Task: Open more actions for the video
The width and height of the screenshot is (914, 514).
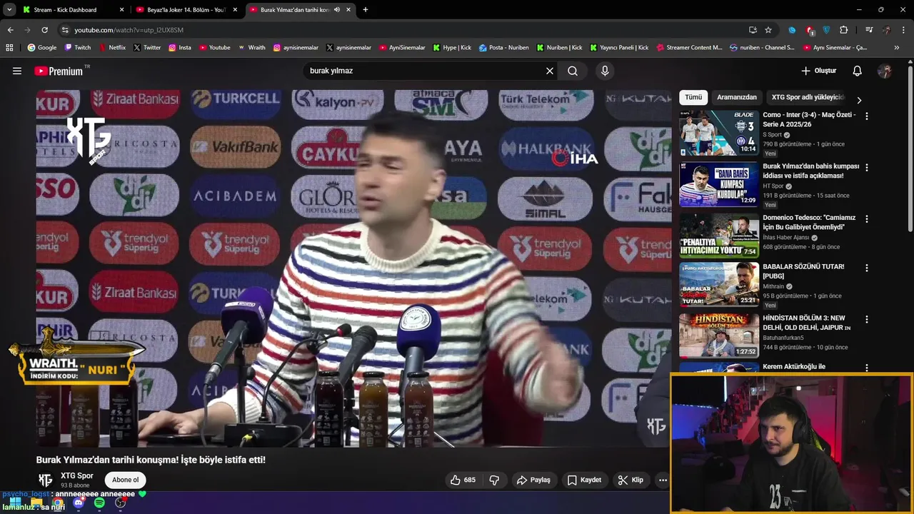Action: click(663, 480)
